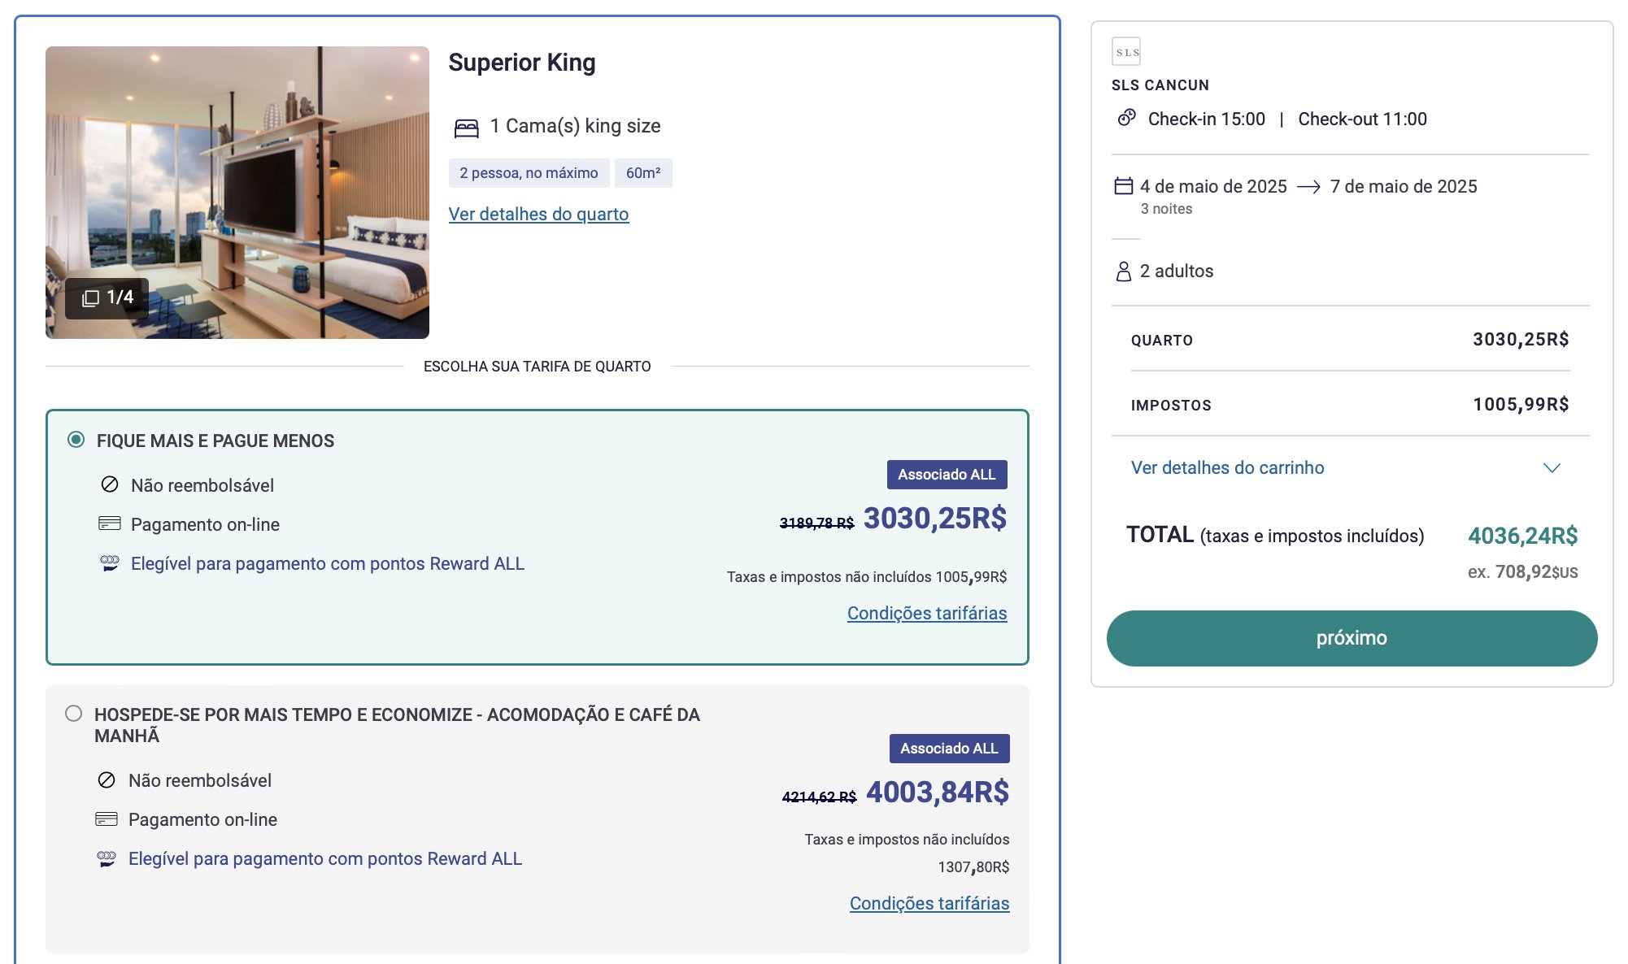Click Associado ALL badge on 3030,25R$ rate
The width and height of the screenshot is (1628, 964).
point(947,475)
